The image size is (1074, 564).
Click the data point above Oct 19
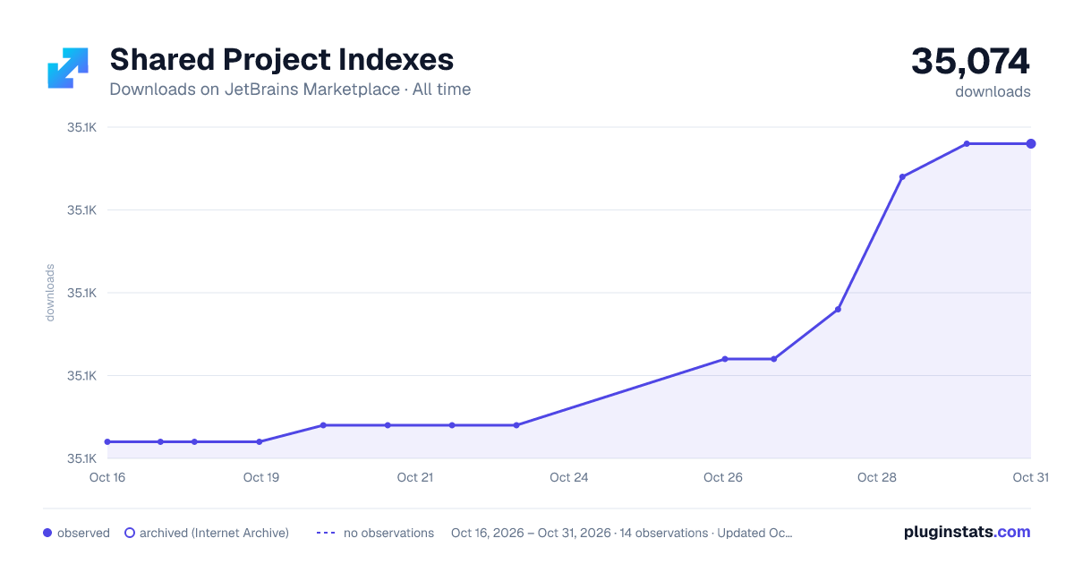(x=260, y=441)
